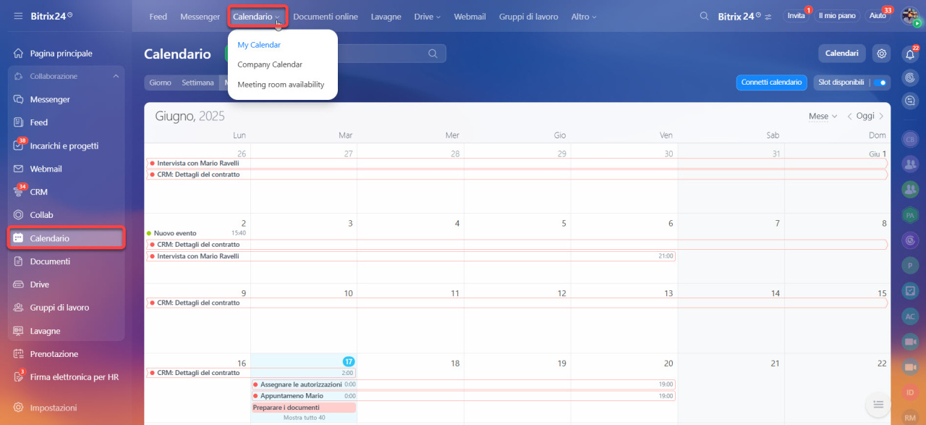Select Meeting room availability menu entry

(x=282, y=85)
